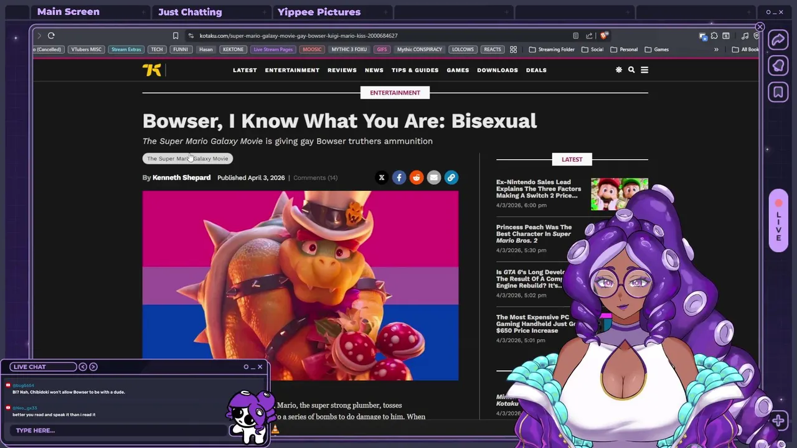This screenshot has width=797, height=448.
Task: Open the Streaming Folder bookmark folder
Action: click(552, 50)
